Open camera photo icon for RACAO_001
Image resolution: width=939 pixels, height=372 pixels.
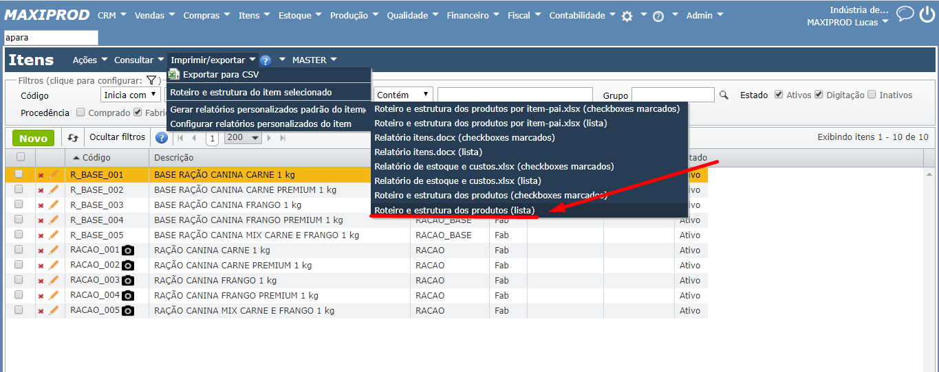pos(128,251)
